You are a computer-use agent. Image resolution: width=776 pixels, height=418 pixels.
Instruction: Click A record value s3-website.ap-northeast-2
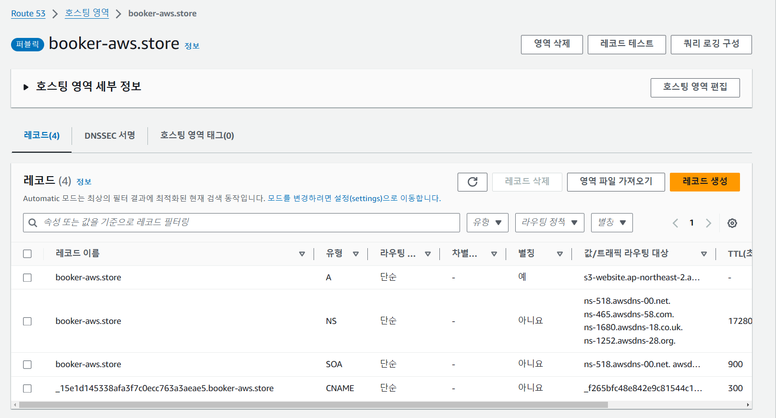[642, 277]
